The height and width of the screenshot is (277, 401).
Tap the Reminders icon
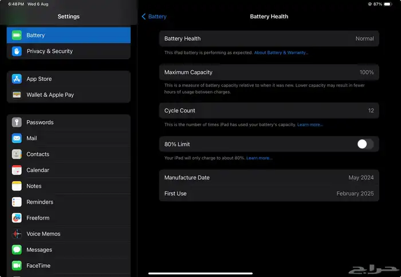coord(17,202)
